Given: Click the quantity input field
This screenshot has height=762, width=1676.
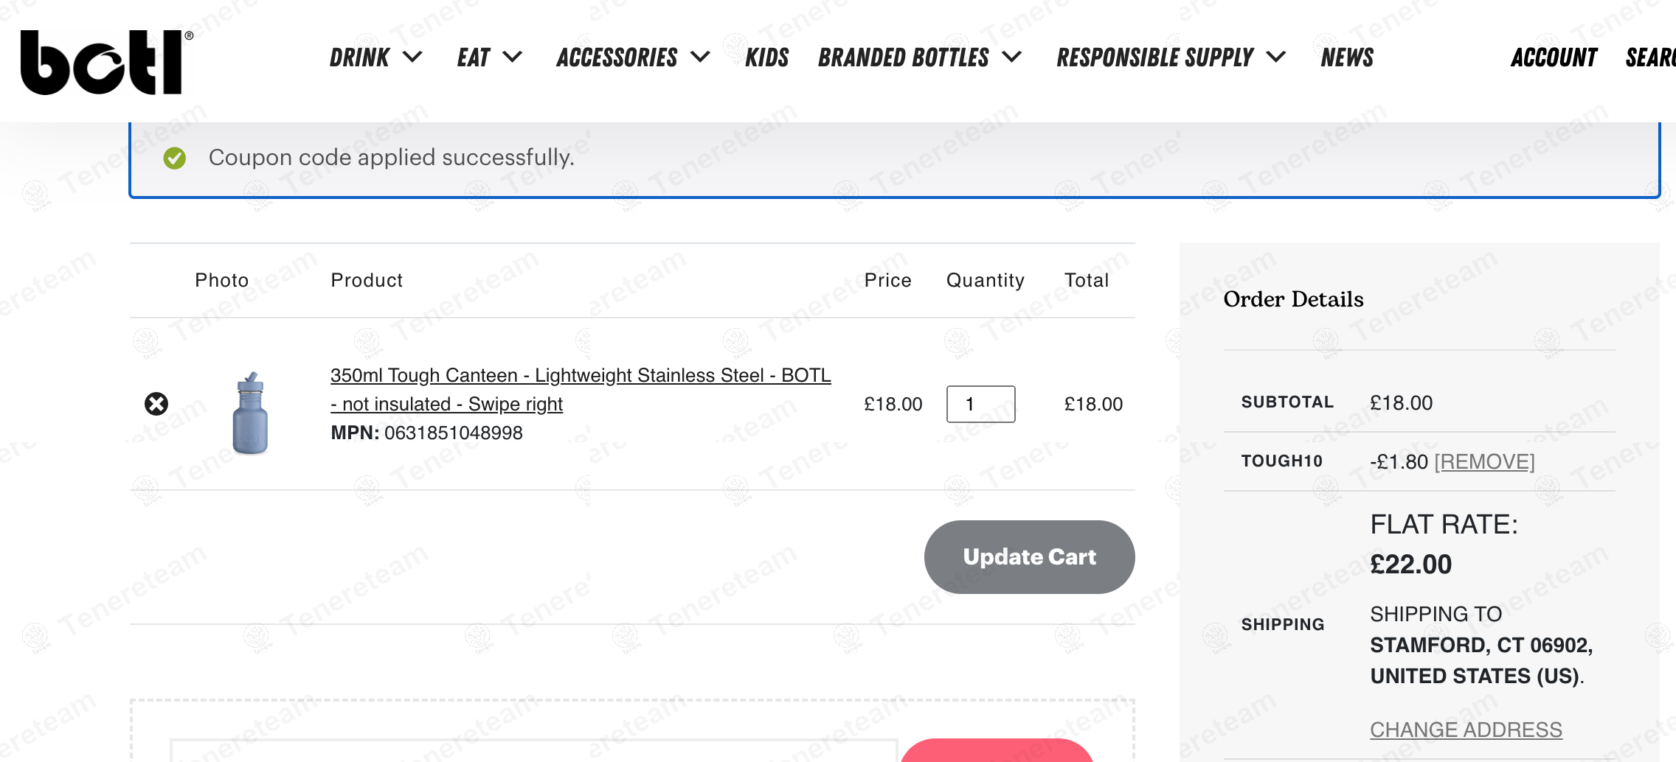Looking at the screenshot, I should 980,404.
